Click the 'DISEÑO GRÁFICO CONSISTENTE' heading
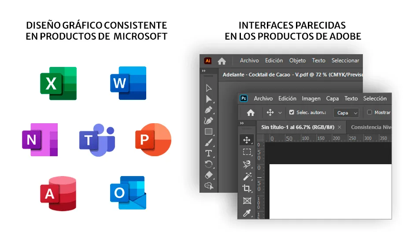This screenshot has height=235, width=414. pyautogui.click(x=96, y=26)
